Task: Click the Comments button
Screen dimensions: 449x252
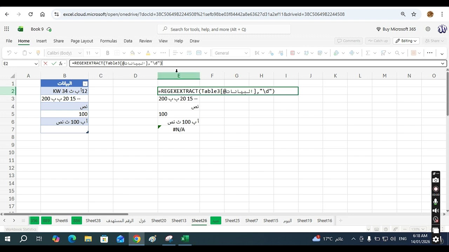Action: click(349, 41)
